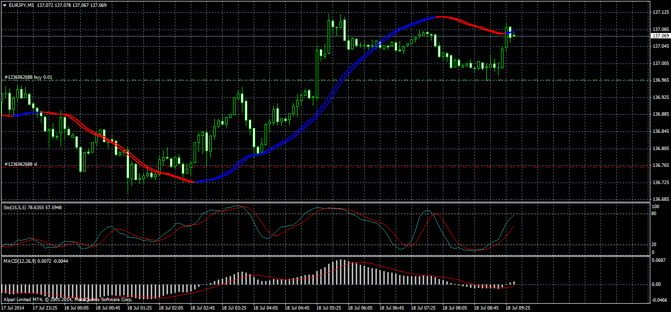671x312 pixels.
Task: Click the '18 Jul 03:25' time label
Action: click(234, 308)
